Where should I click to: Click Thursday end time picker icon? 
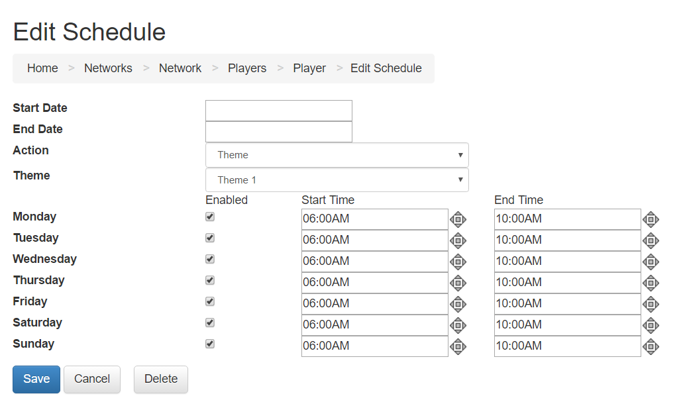[651, 283]
